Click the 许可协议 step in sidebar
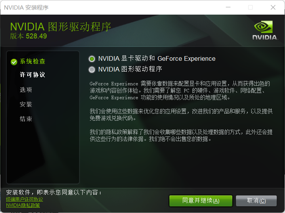285x213 pixels. pyautogui.click(x=33, y=75)
